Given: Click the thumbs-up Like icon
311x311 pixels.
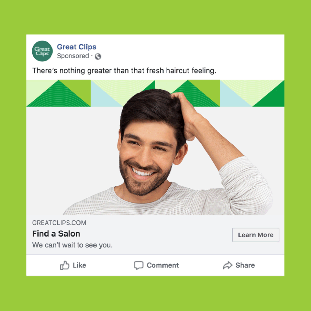Looking at the screenshot, I should coord(65,265).
